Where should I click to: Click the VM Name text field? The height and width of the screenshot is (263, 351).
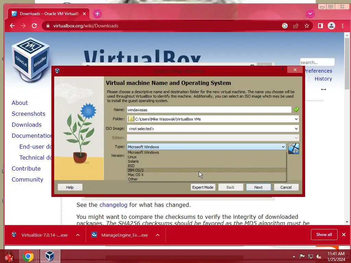[x=209, y=110]
